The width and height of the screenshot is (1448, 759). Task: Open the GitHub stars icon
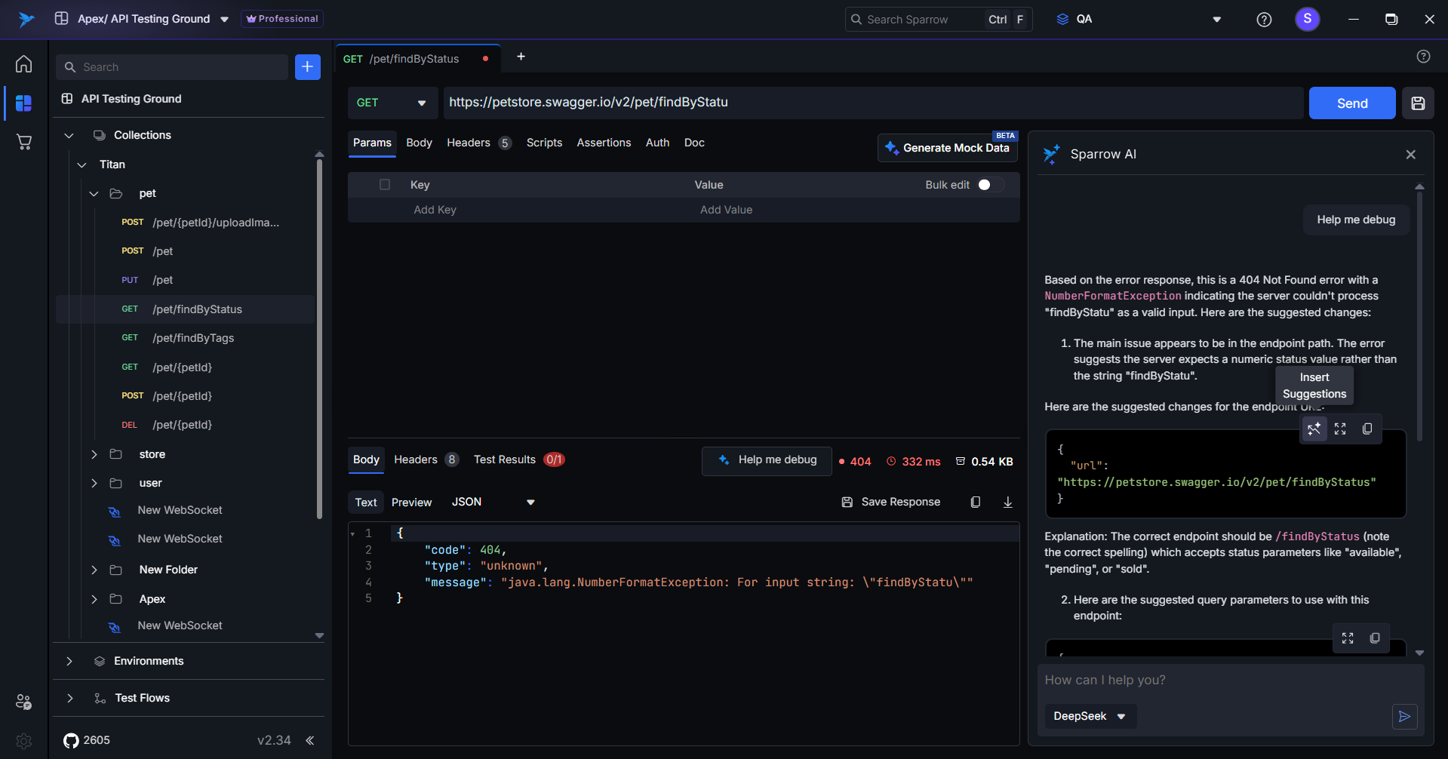(x=72, y=740)
